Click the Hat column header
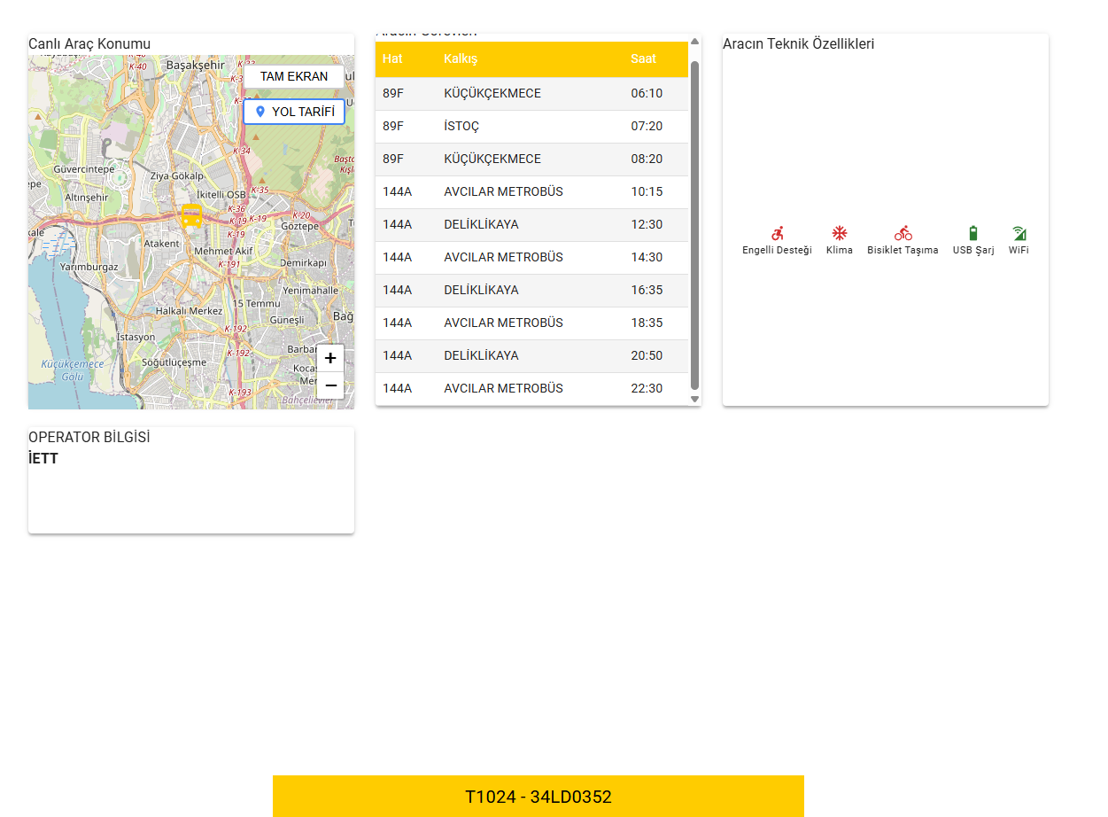 (x=392, y=58)
